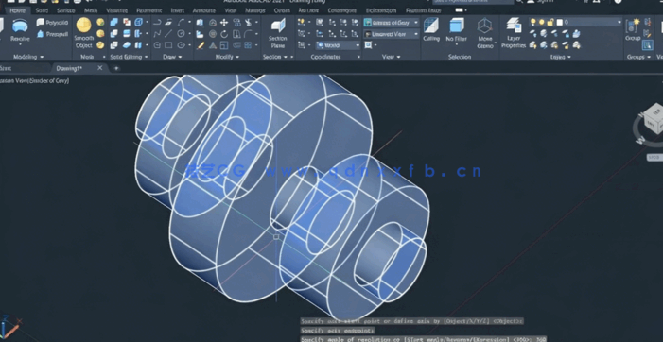Click the Refine Mesh sphere icon
663x342 pixels.
click(x=100, y=44)
